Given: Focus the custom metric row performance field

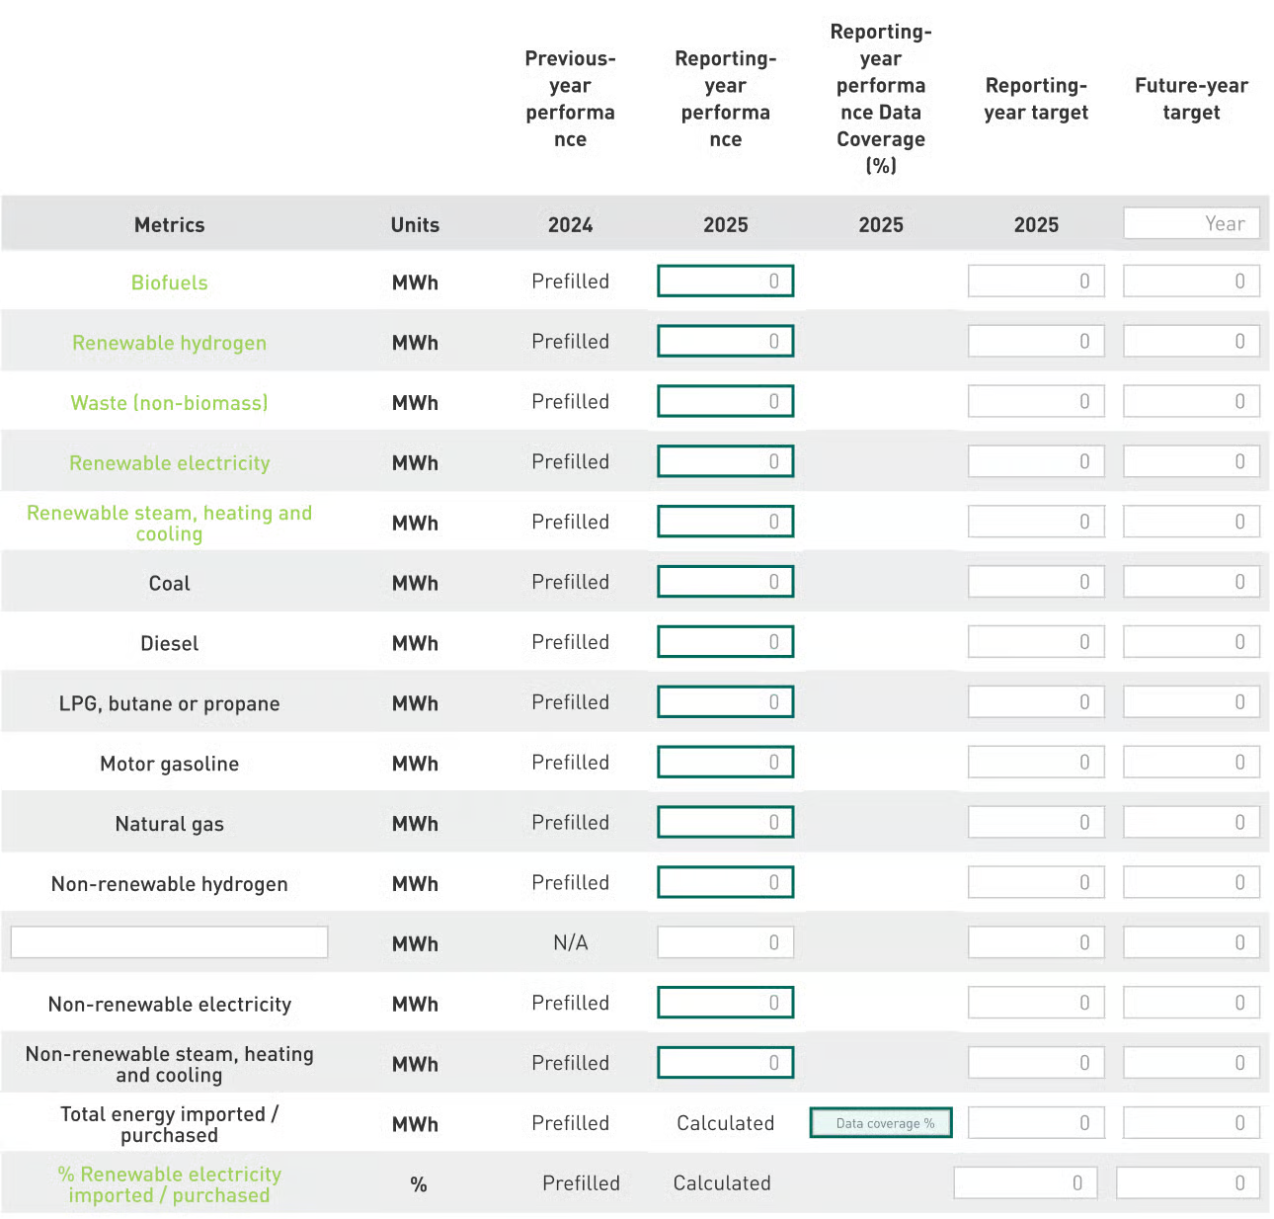Looking at the screenshot, I should pyautogui.click(x=726, y=943).
